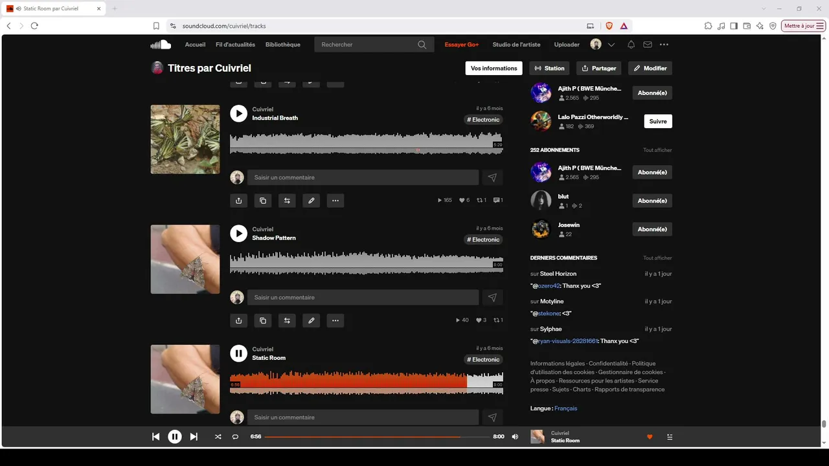
Task: Skip to previous track in player
Action: coord(155,437)
